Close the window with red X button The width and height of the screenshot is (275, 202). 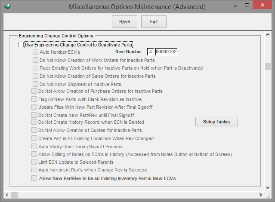263,5
